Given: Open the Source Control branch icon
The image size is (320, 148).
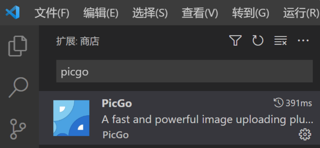Looking at the screenshot, I should click(18, 129).
